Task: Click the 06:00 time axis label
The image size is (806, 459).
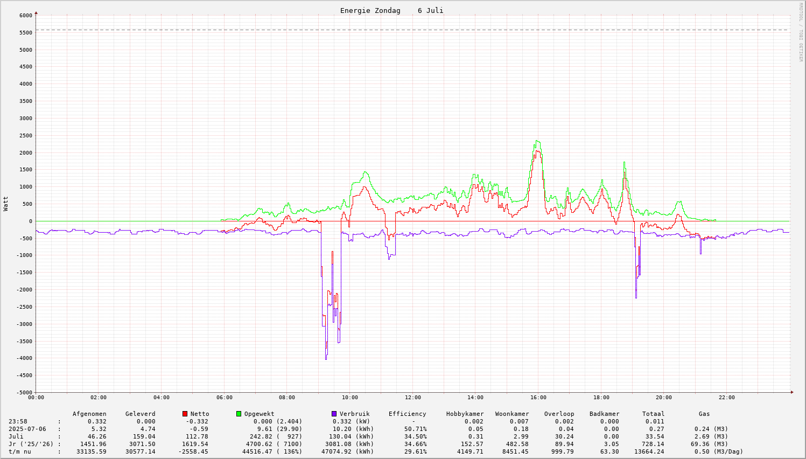Action: pos(224,398)
